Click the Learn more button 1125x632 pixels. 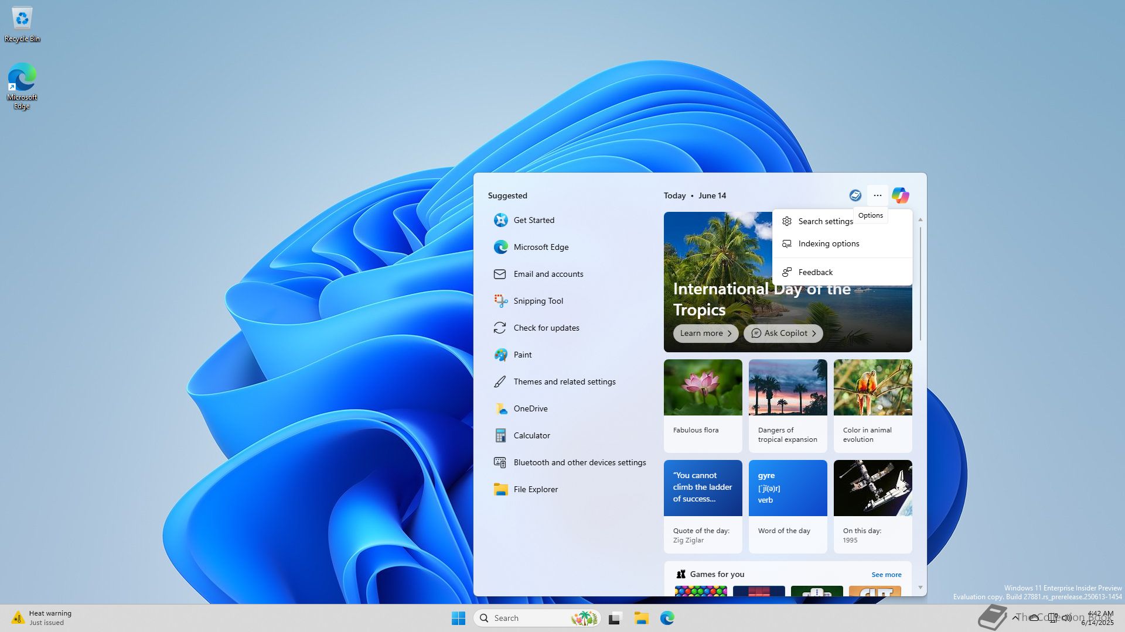click(705, 333)
